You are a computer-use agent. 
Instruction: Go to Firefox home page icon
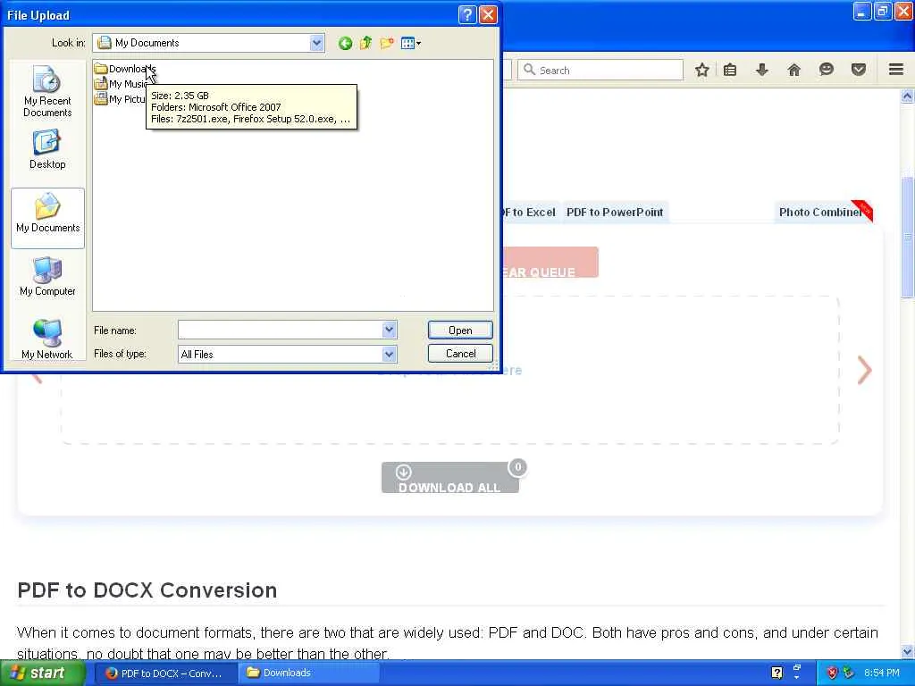tap(794, 70)
